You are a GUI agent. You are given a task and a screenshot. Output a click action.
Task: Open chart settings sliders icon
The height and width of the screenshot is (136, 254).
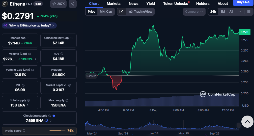(249, 12)
